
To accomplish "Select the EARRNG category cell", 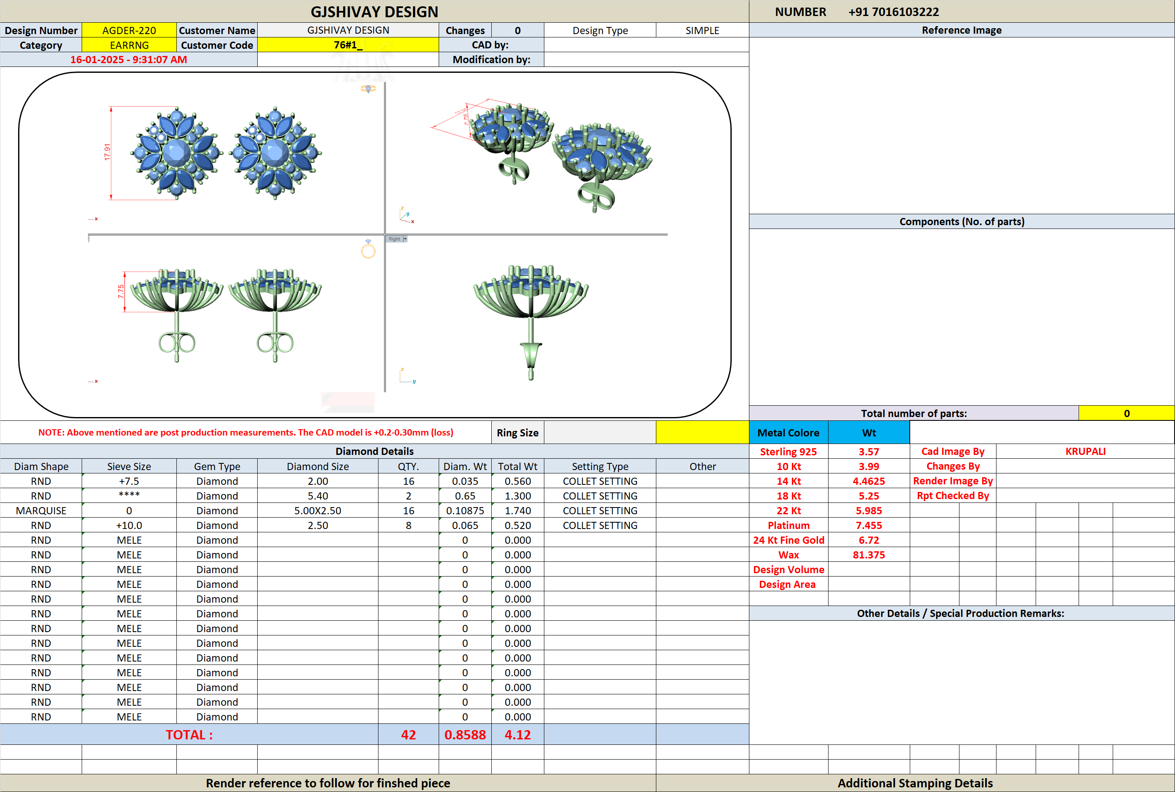I will [x=129, y=45].
